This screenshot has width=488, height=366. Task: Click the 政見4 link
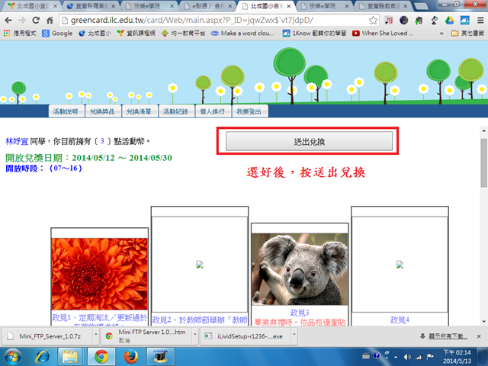pyautogui.click(x=400, y=320)
